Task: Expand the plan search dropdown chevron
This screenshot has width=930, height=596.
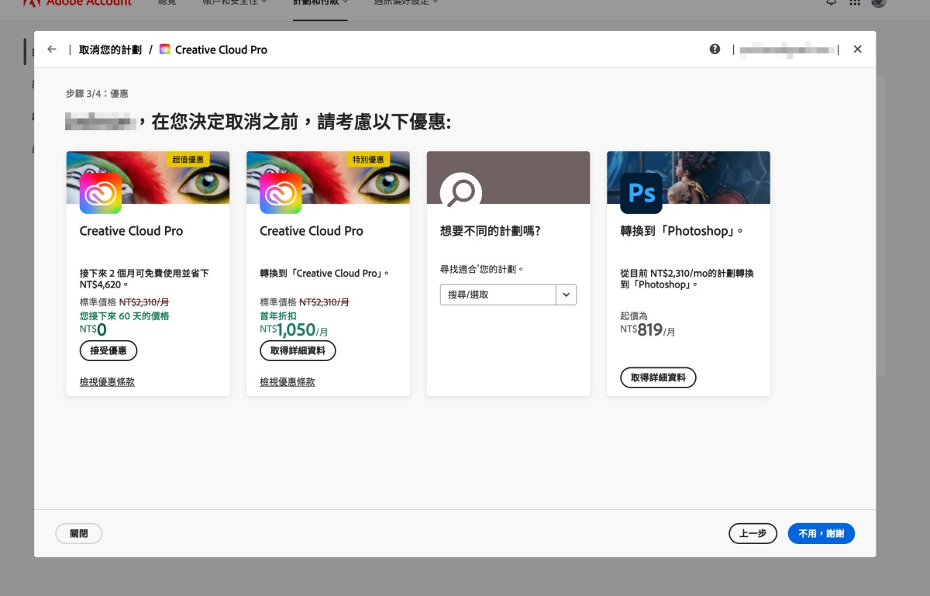Action: 567,295
